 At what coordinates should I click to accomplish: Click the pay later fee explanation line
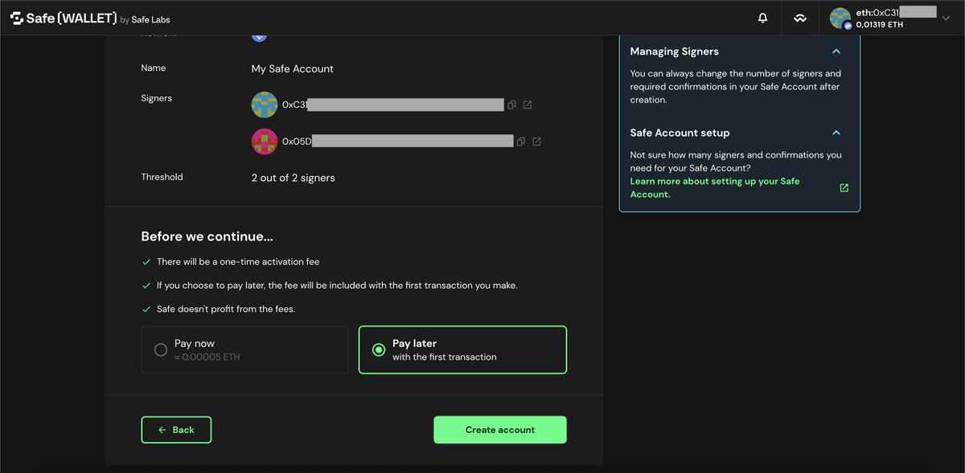(x=337, y=286)
